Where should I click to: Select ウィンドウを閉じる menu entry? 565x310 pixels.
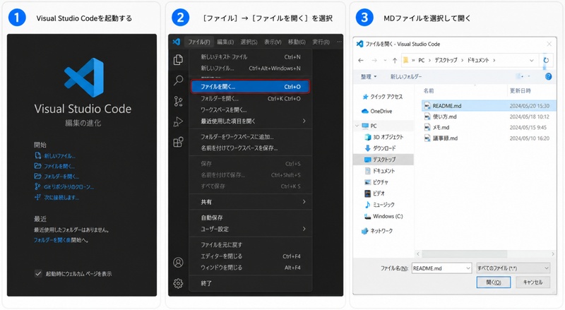pyautogui.click(x=250, y=268)
